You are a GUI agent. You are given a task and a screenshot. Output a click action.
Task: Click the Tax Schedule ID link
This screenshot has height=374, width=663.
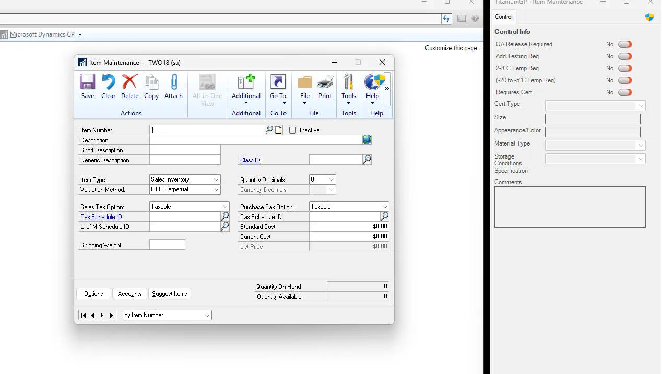101,217
